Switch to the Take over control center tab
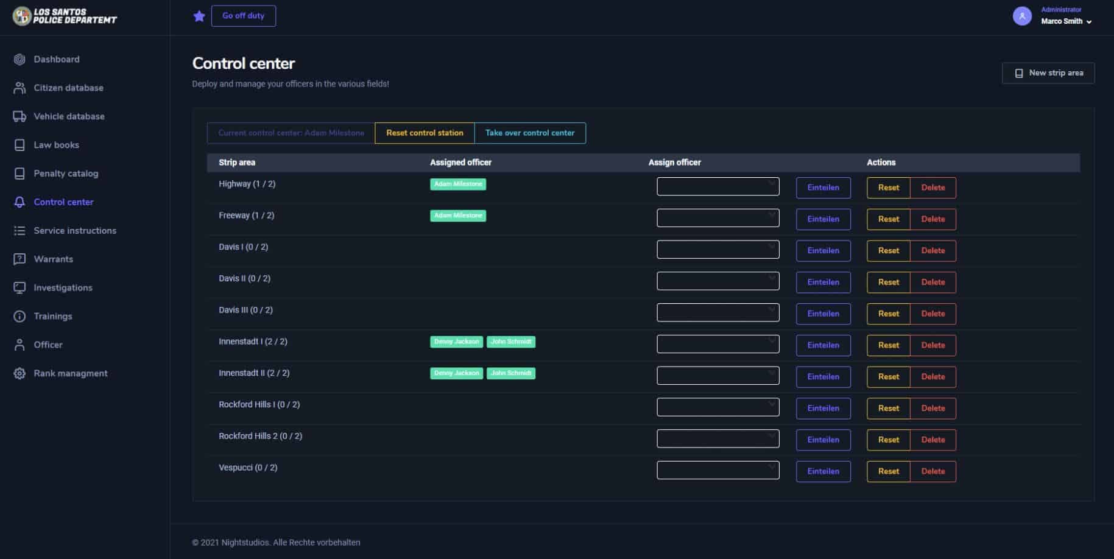The image size is (1114, 559). point(530,133)
